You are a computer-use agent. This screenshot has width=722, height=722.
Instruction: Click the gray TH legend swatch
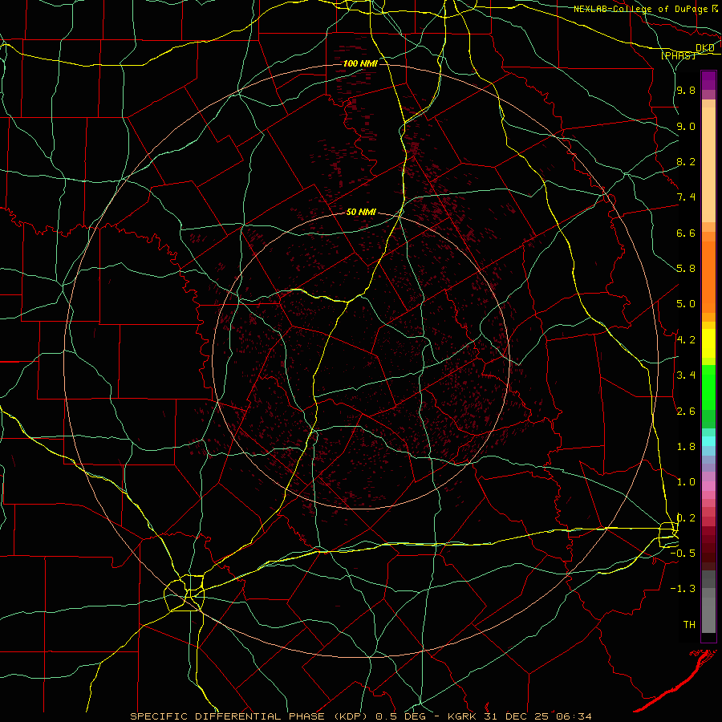tap(708, 615)
